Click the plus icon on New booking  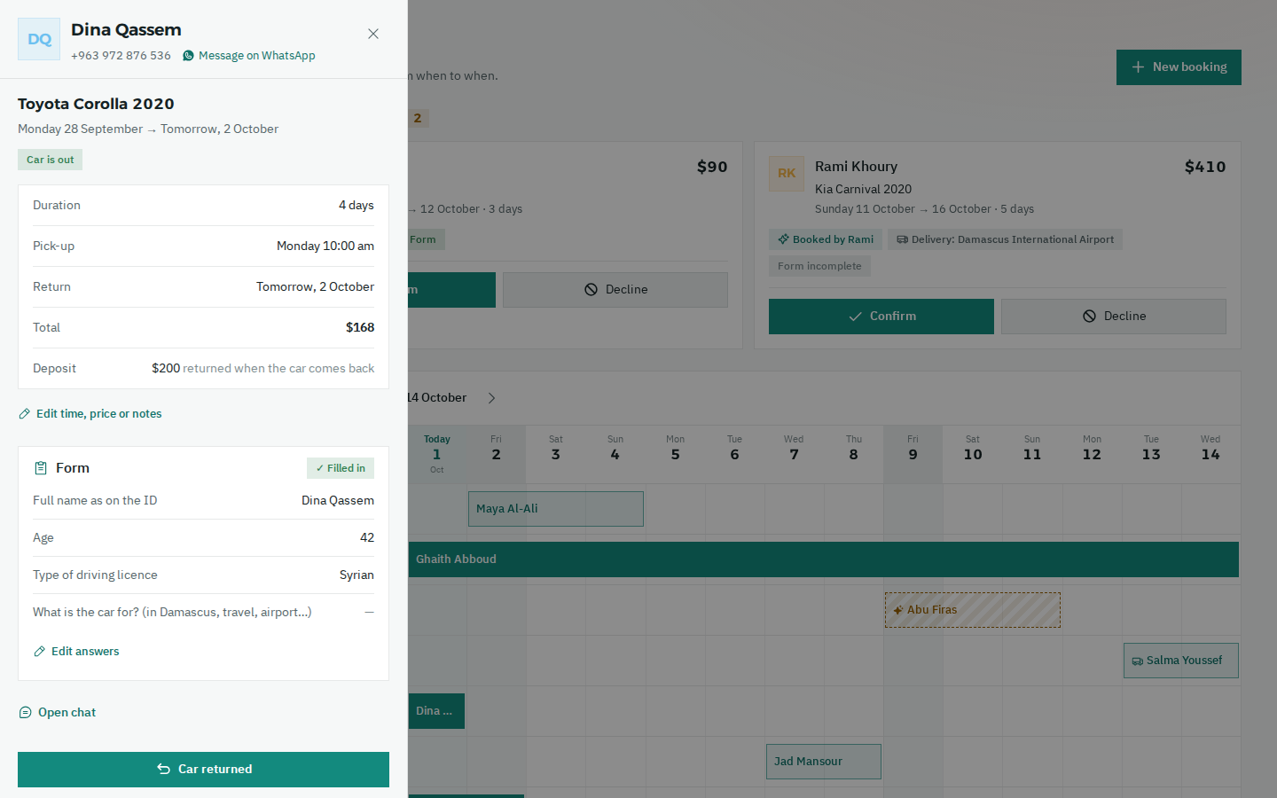click(x=1138, y=67)
